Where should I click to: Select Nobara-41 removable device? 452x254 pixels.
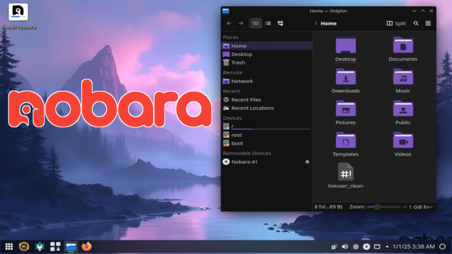(x=267, y=162)
